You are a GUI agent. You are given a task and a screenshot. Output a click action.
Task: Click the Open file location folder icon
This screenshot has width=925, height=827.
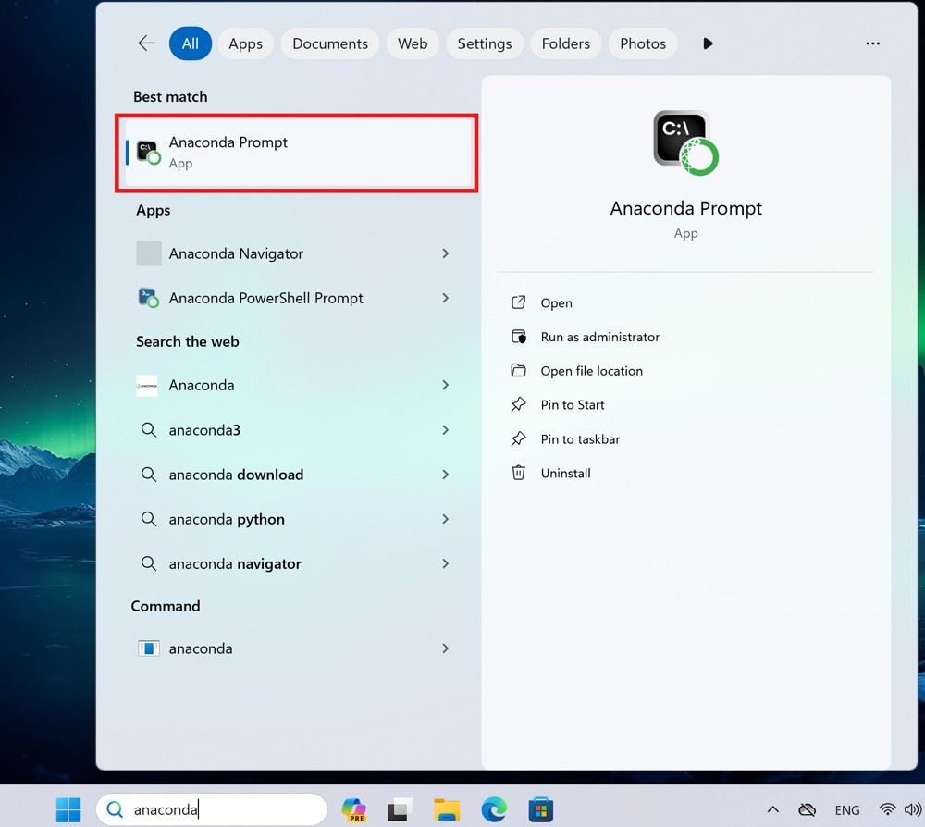tap(518, 370)
